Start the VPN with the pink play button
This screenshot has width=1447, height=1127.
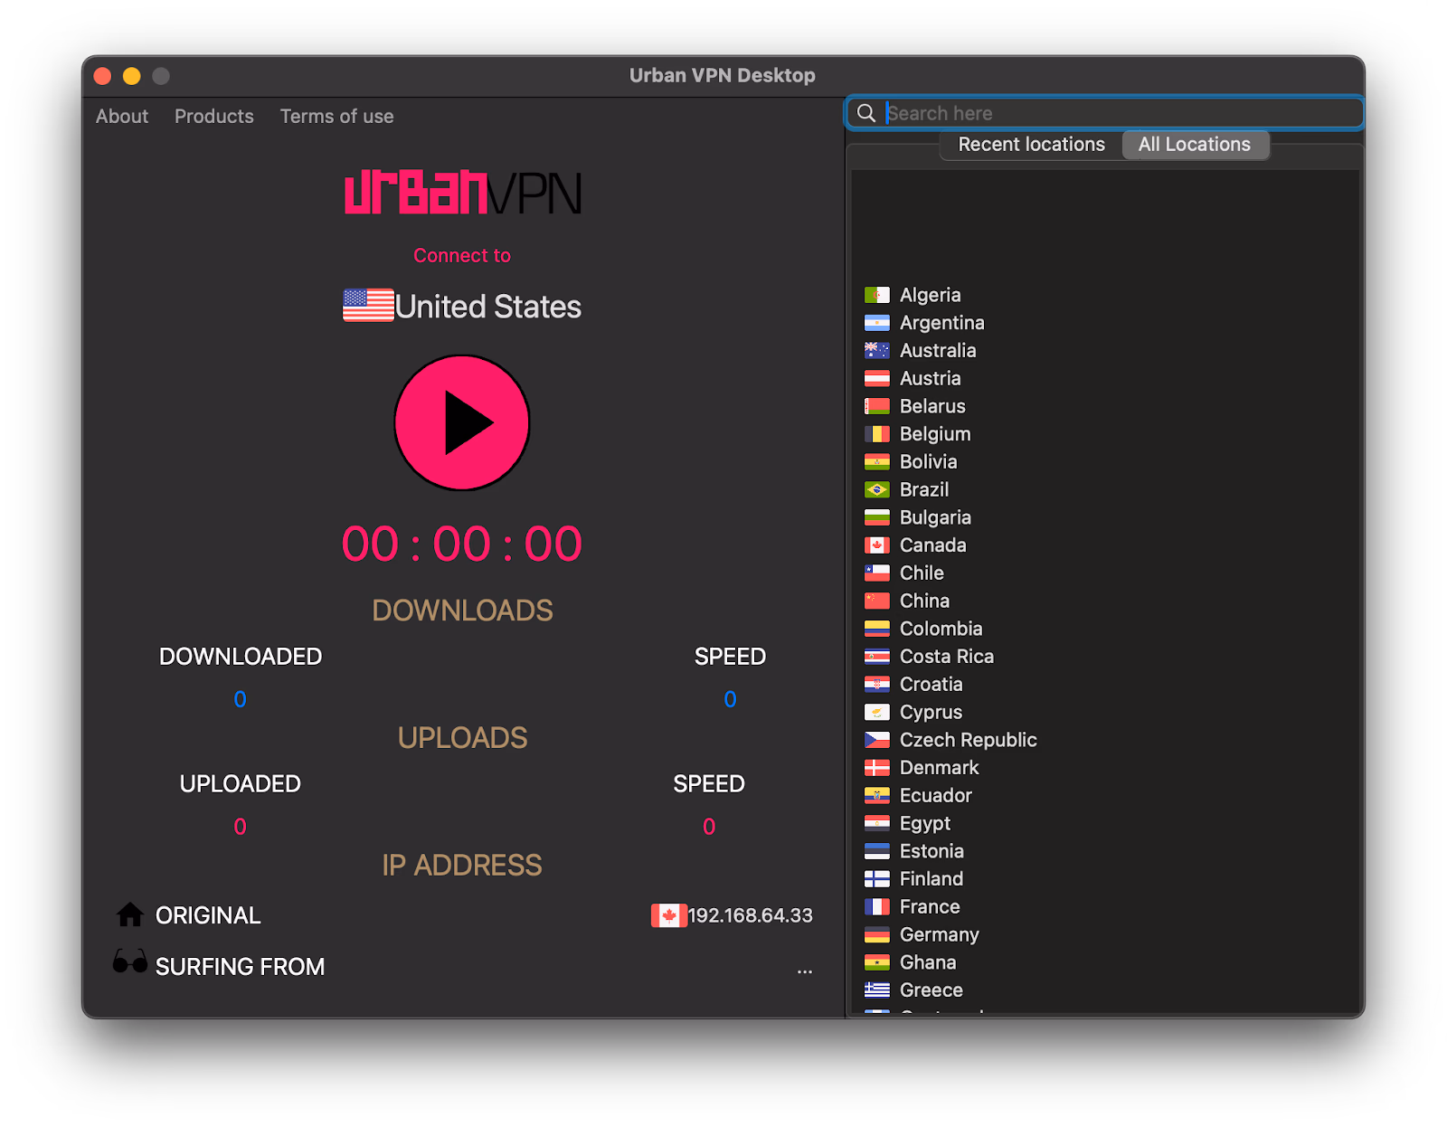pyautogui.click(x=462, y=422)
